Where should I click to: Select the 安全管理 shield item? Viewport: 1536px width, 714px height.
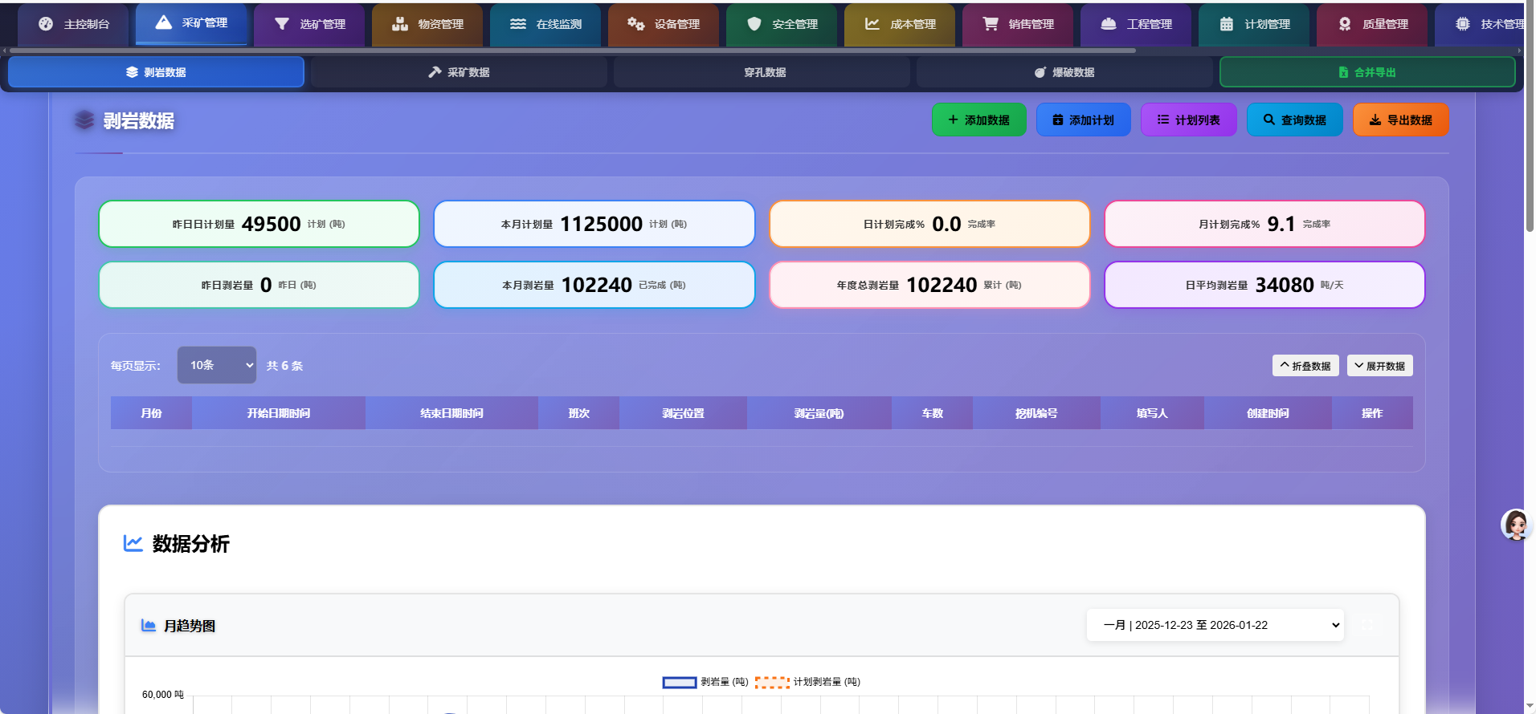click(x=782, y=24)
